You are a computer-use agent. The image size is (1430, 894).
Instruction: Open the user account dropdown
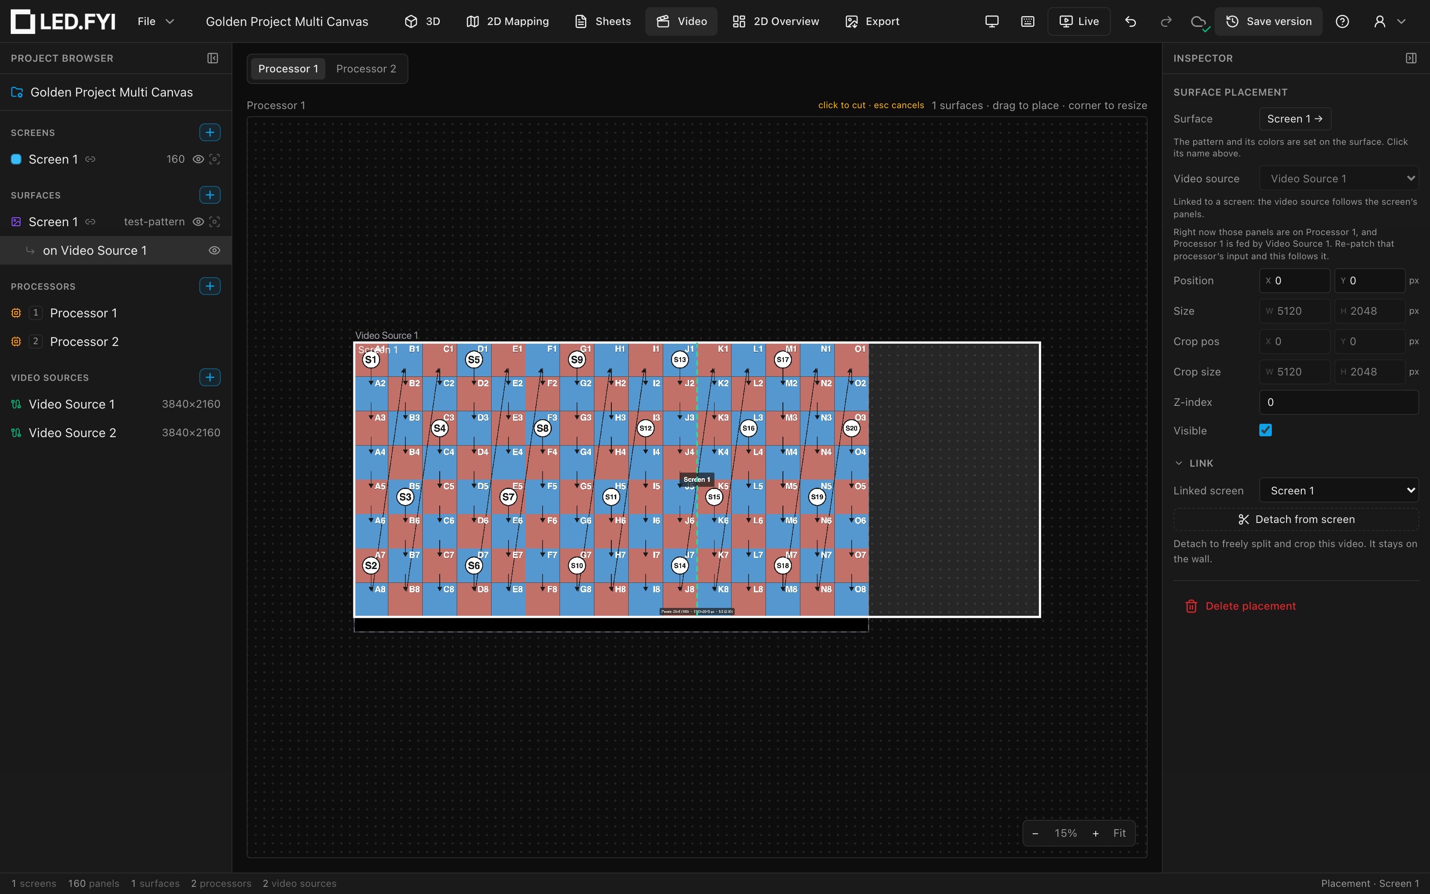tap(1389, 21)
